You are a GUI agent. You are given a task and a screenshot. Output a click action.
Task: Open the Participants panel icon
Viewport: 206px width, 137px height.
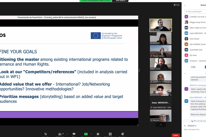[x=60, y=134]
